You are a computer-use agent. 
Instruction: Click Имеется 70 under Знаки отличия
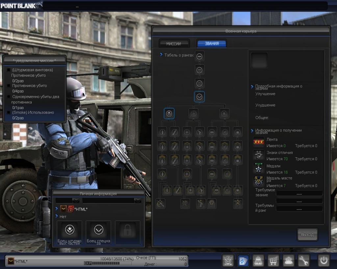(277, 159)
